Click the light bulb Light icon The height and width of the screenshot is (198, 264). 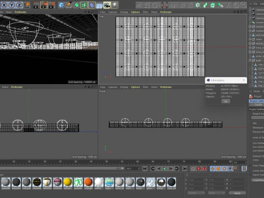click(x=114, y=5)
